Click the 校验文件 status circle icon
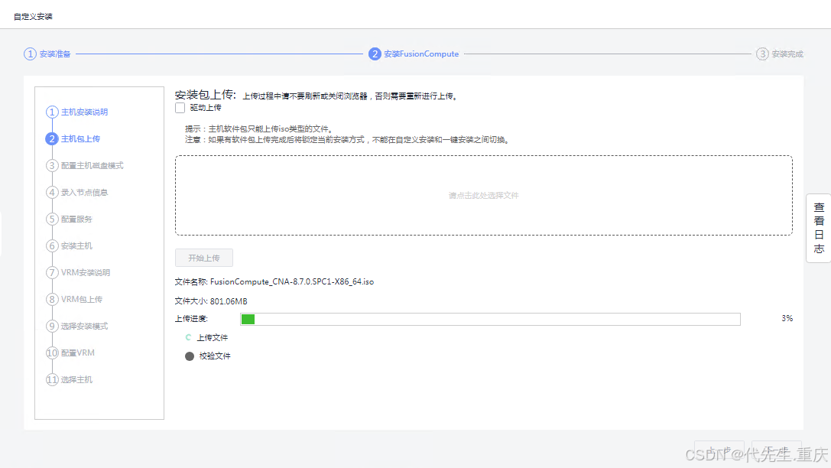 [190, 356]
